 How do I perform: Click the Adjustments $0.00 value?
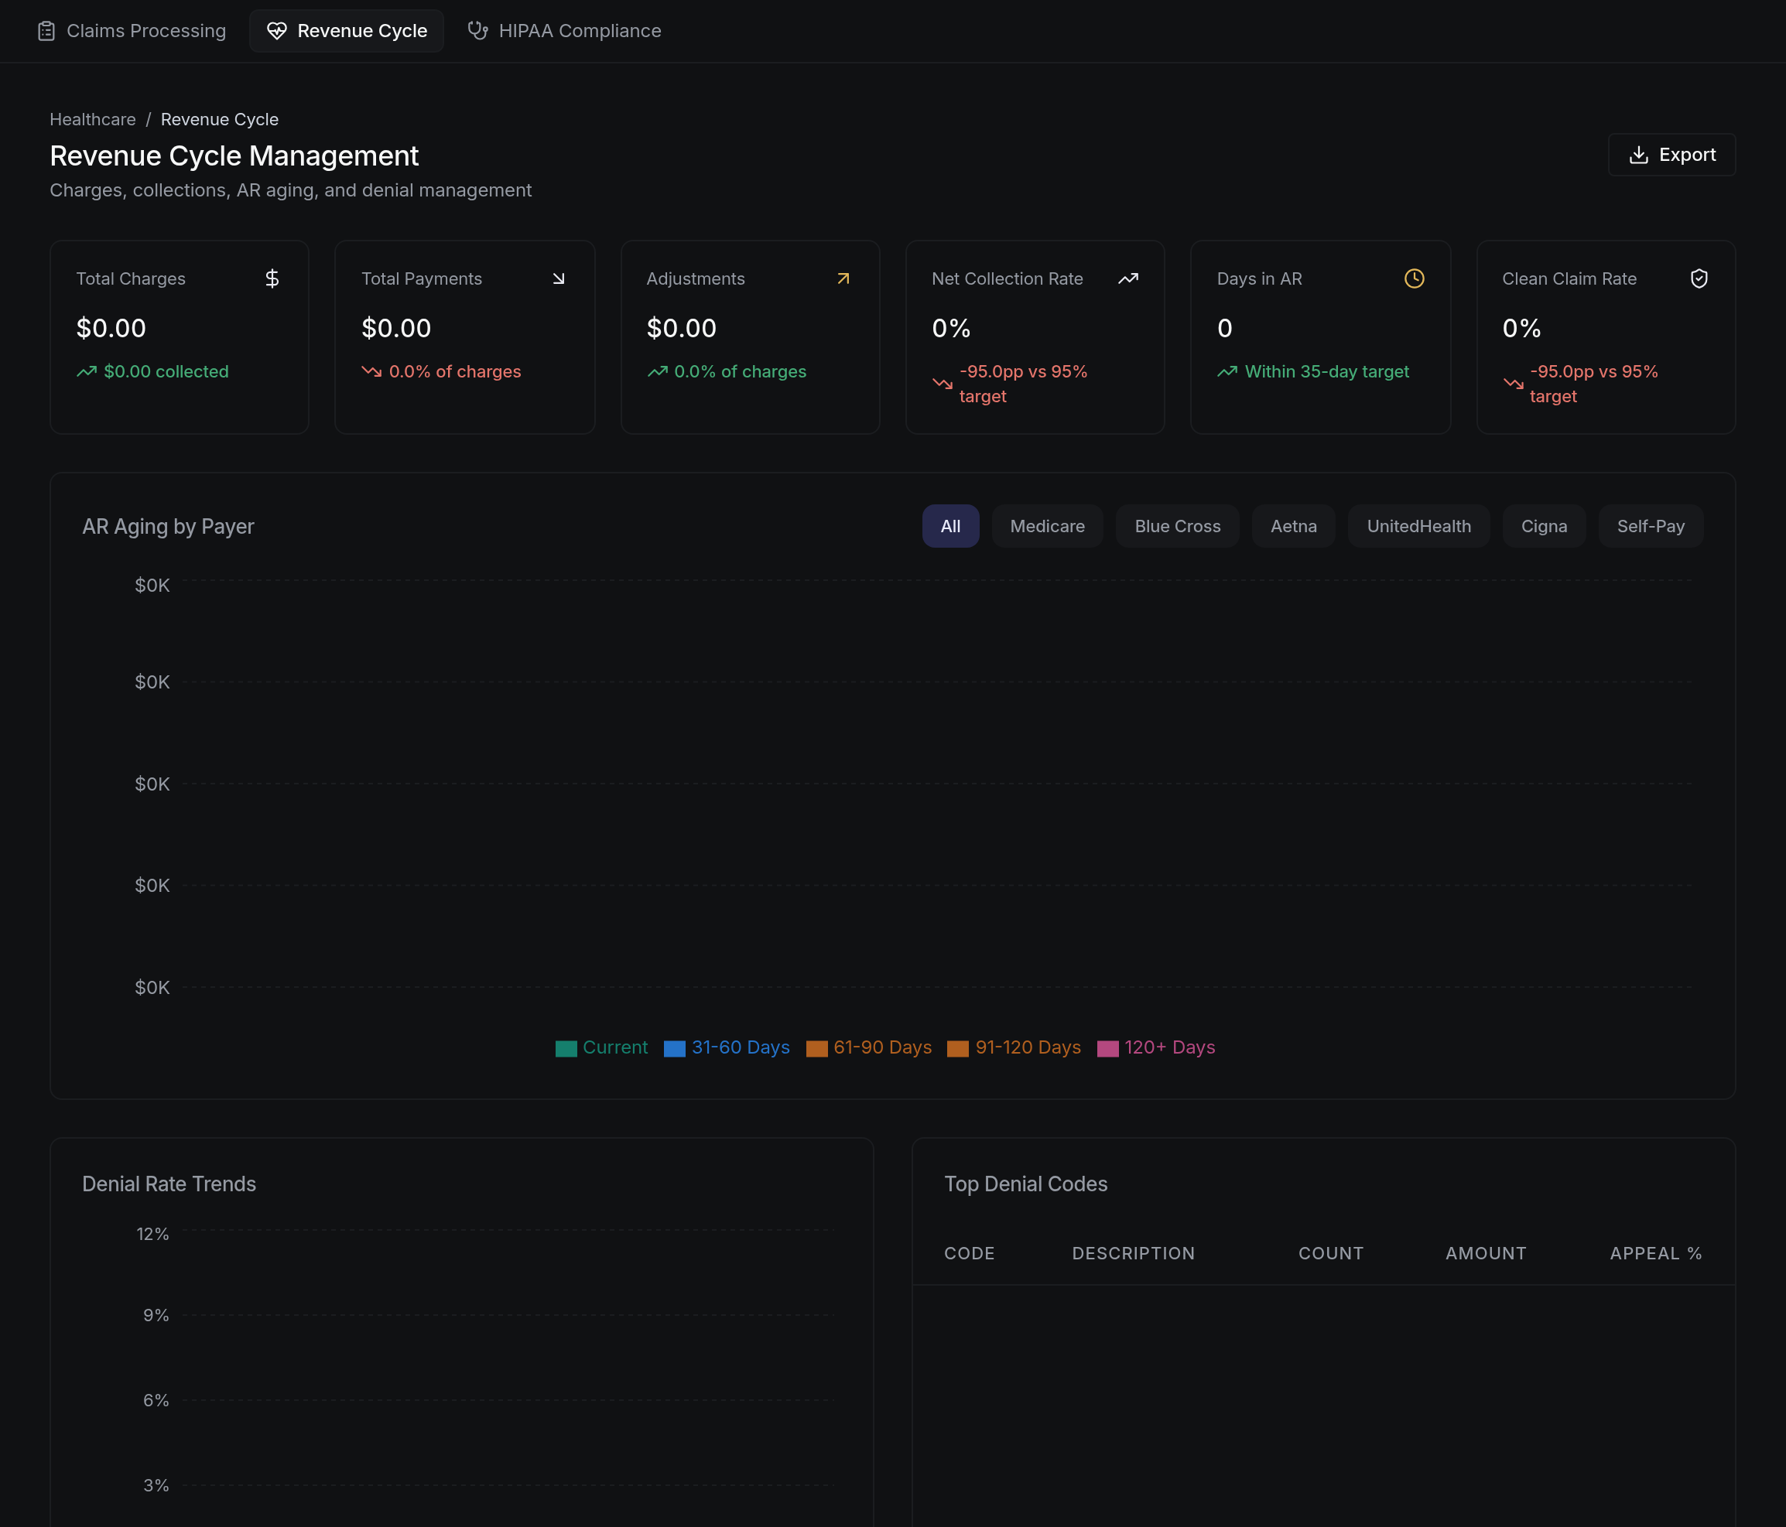pyautogui.click(x=682, y=327)
